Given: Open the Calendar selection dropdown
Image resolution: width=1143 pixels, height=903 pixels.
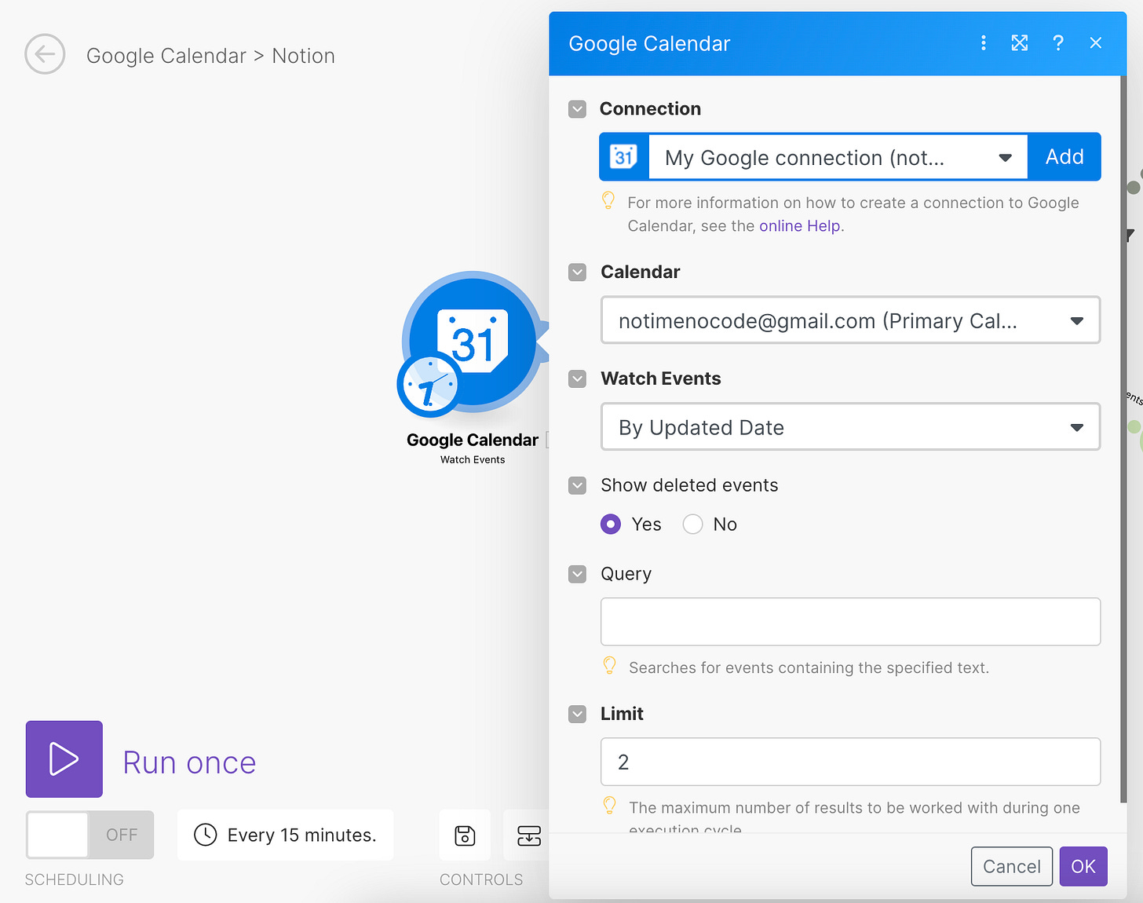Looking at the screenshot, I should 850,320.
